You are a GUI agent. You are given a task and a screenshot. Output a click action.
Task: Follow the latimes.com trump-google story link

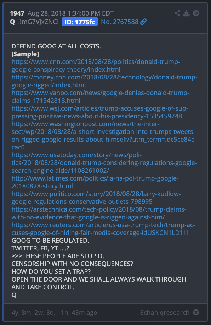[x=95, y=182]
